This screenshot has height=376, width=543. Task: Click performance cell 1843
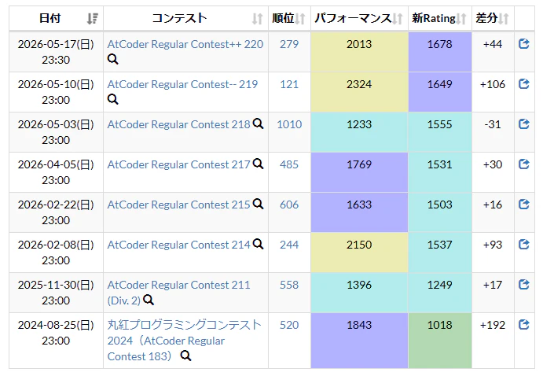pyautogui.click(x=359, y=341)
